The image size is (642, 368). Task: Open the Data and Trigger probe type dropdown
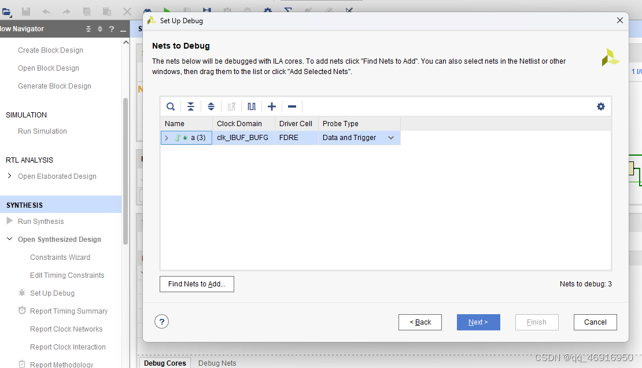point(391,138)
